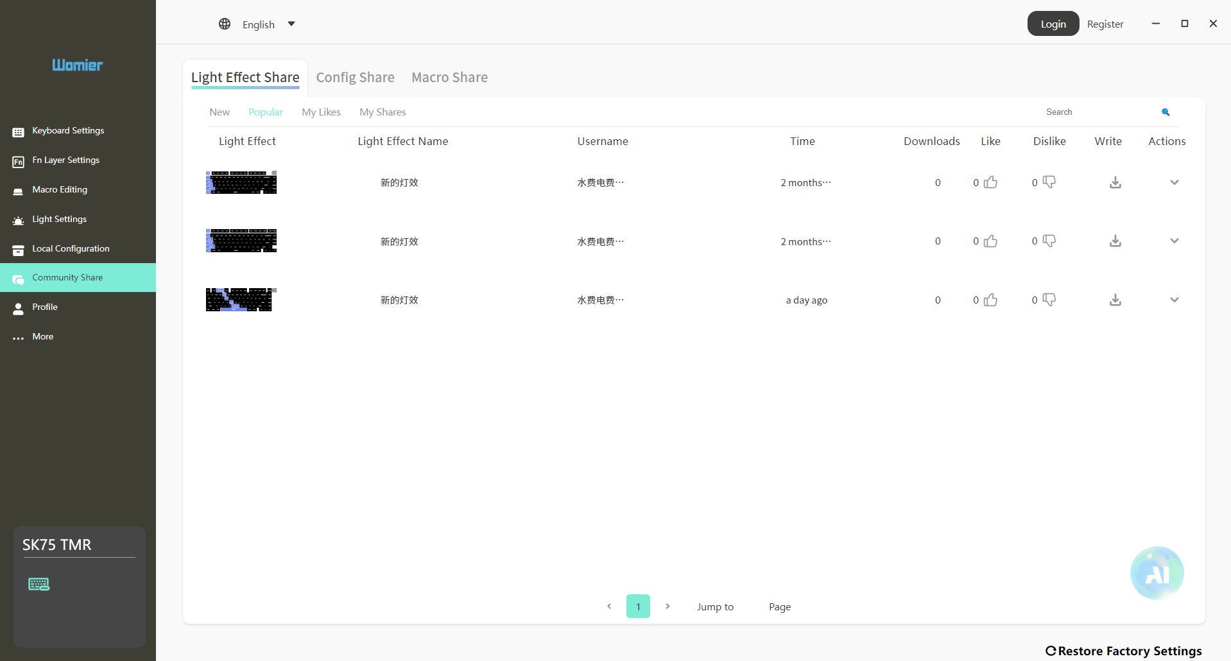
Task: Download the first light effect to keyboard
Action: pos(1115,183)
